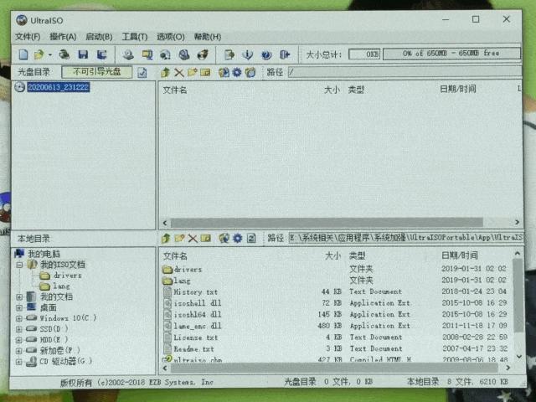Screen dimensions: 536x402
Task: Click the Open file folder icon
Action: click(x=39, y=54)
